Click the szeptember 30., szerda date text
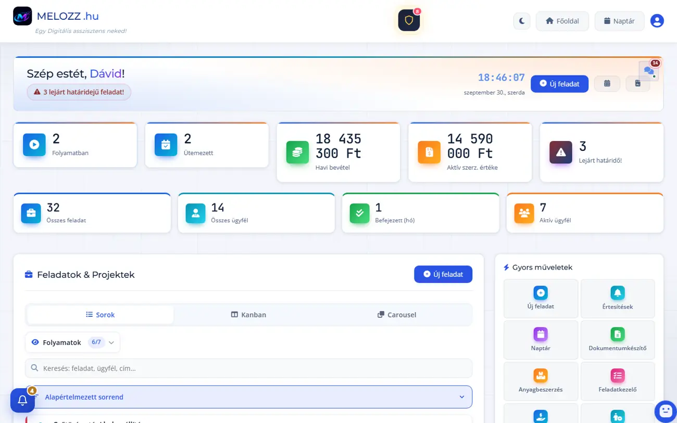This screenshot has height=423, width=677. coord(494,93)
